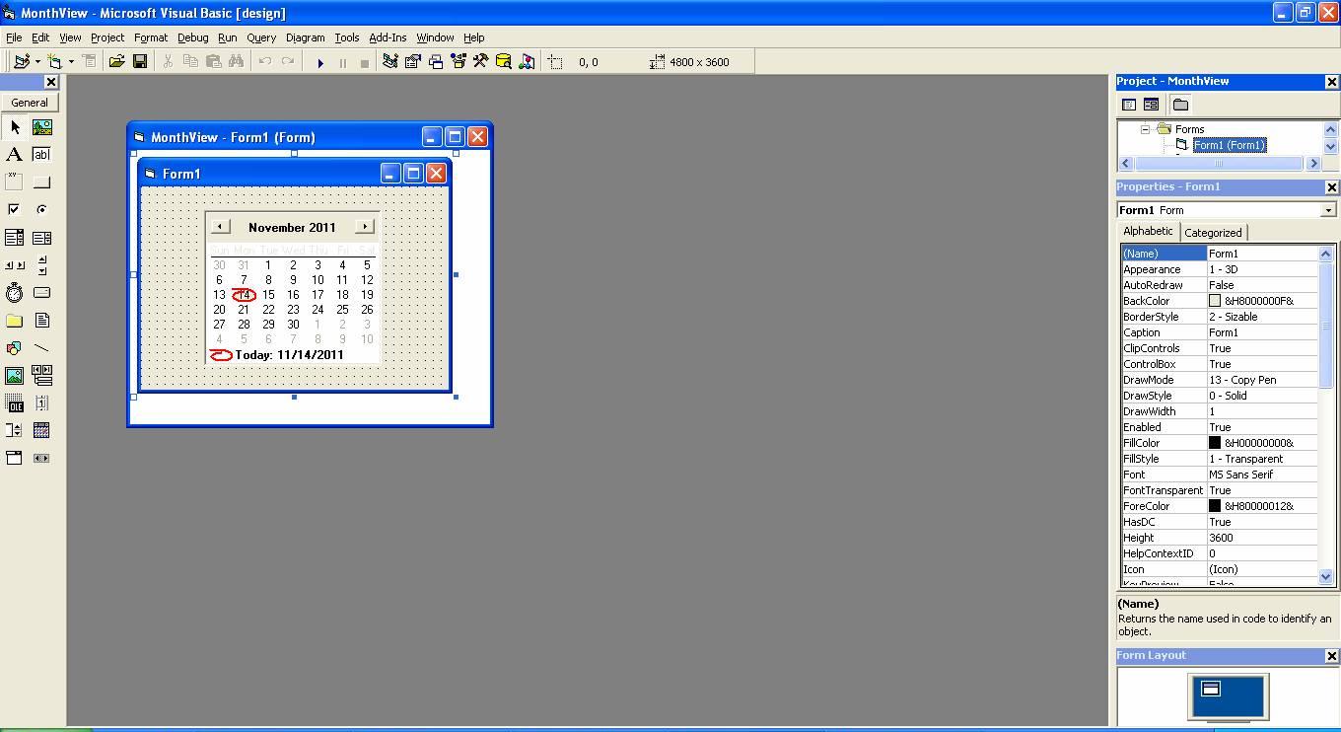Select the Line control tool

41,348
